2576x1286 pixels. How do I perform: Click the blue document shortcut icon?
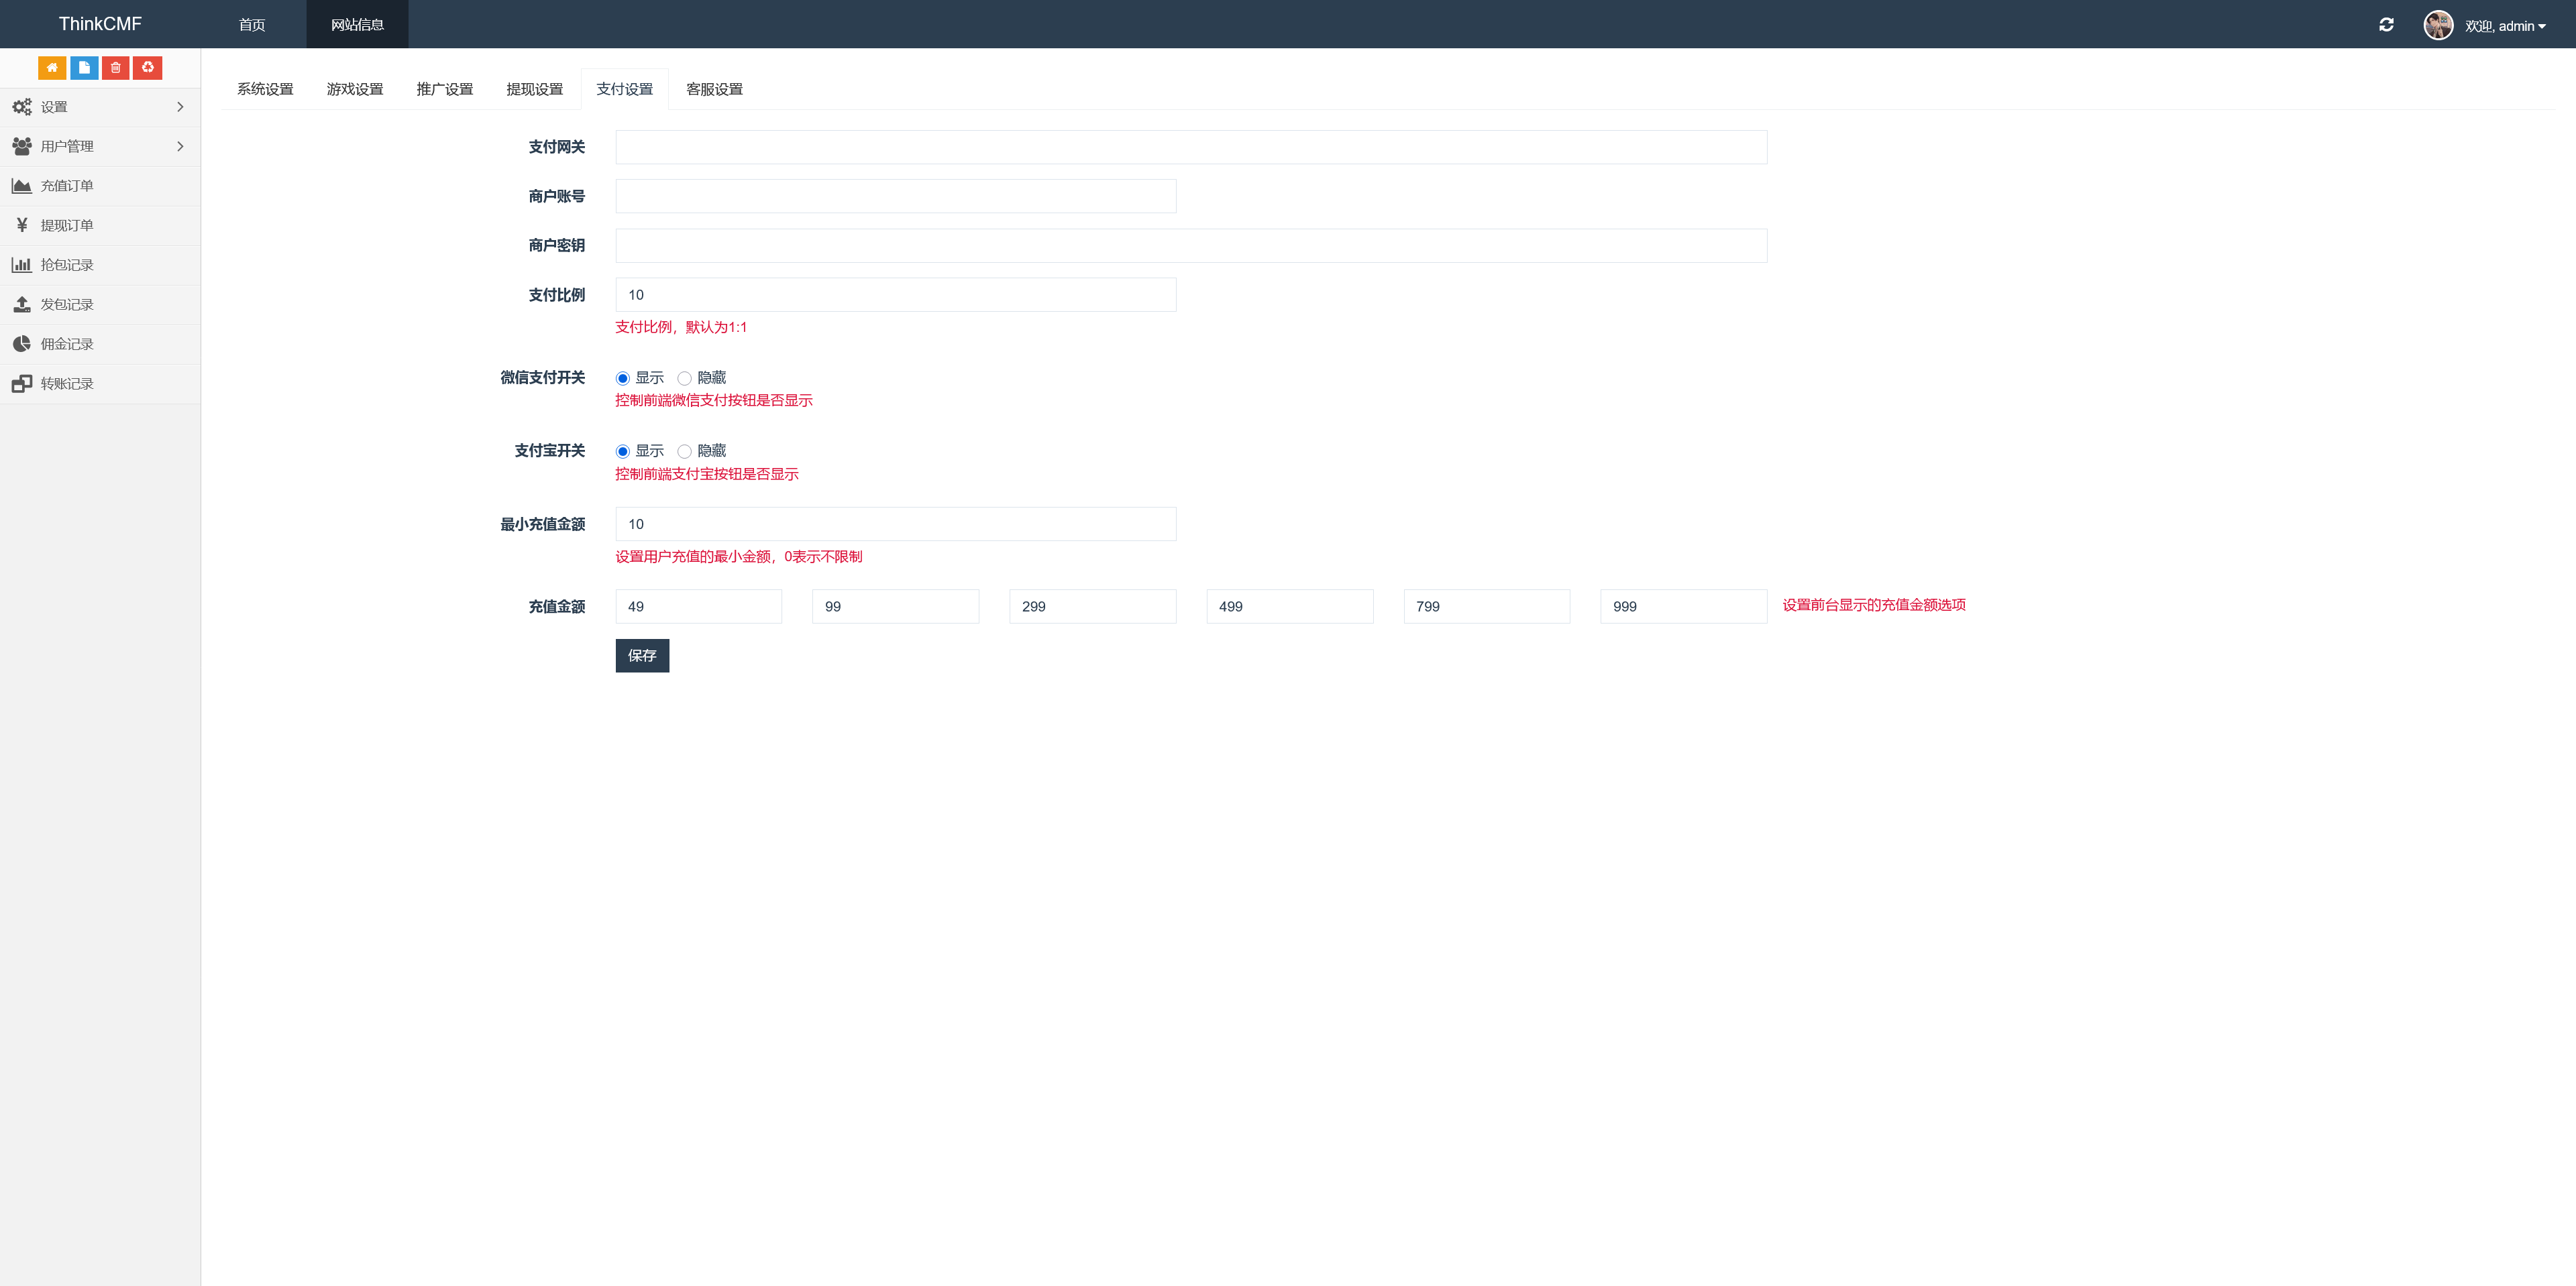click(x=84, y=67)
